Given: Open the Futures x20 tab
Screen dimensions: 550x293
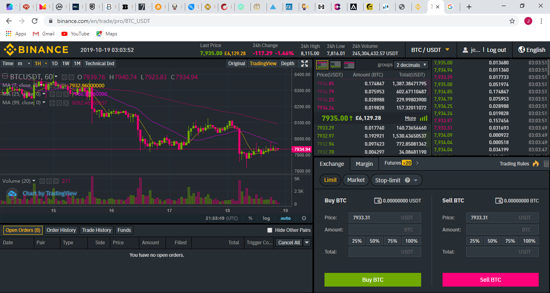Looking at the screenshot, I should [x=398, y=163].
